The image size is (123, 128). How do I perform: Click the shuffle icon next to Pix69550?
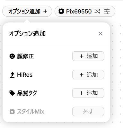pos(97,11)
